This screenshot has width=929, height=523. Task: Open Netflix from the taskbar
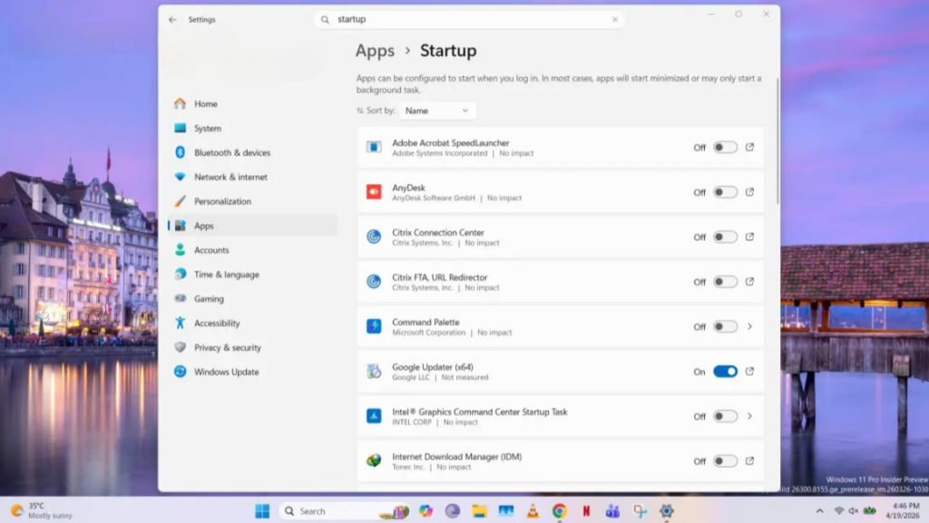[x=586, y=511]
